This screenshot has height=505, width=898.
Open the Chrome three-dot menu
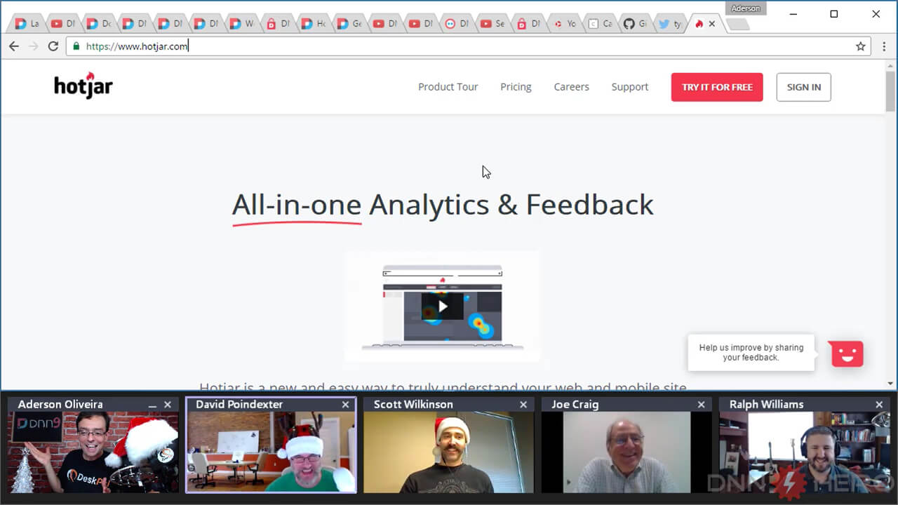[884, 46]
